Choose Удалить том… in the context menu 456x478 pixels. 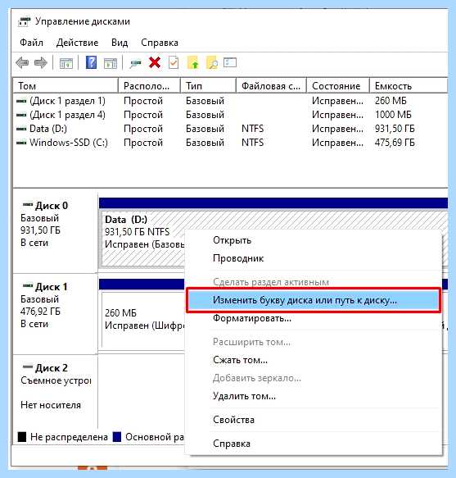314,396
